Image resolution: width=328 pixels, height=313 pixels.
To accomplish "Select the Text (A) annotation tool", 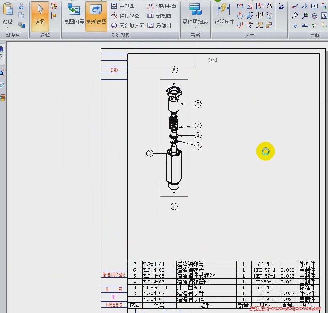I will tap(324, 16).
